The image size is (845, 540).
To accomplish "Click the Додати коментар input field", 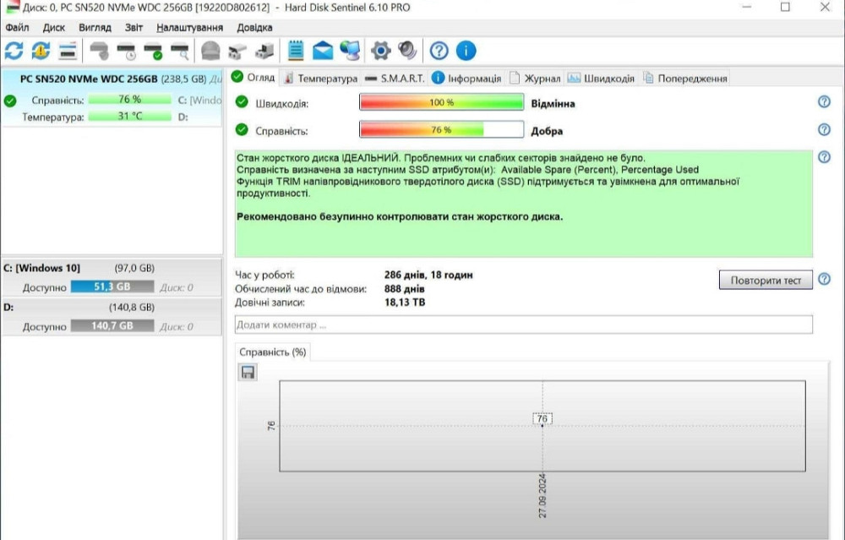I will (523, 325).
